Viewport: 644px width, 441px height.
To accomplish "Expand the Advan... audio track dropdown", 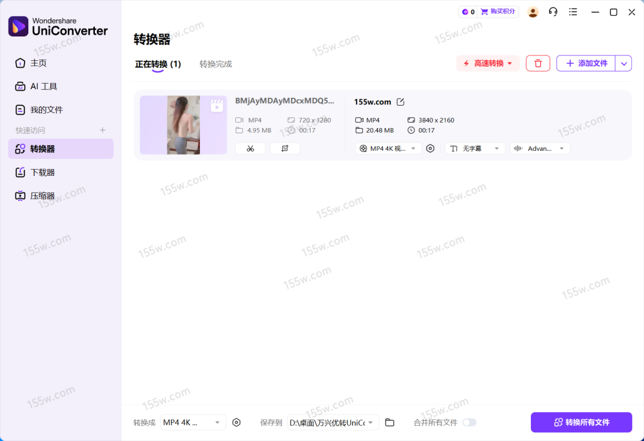I will coord(540,148).
